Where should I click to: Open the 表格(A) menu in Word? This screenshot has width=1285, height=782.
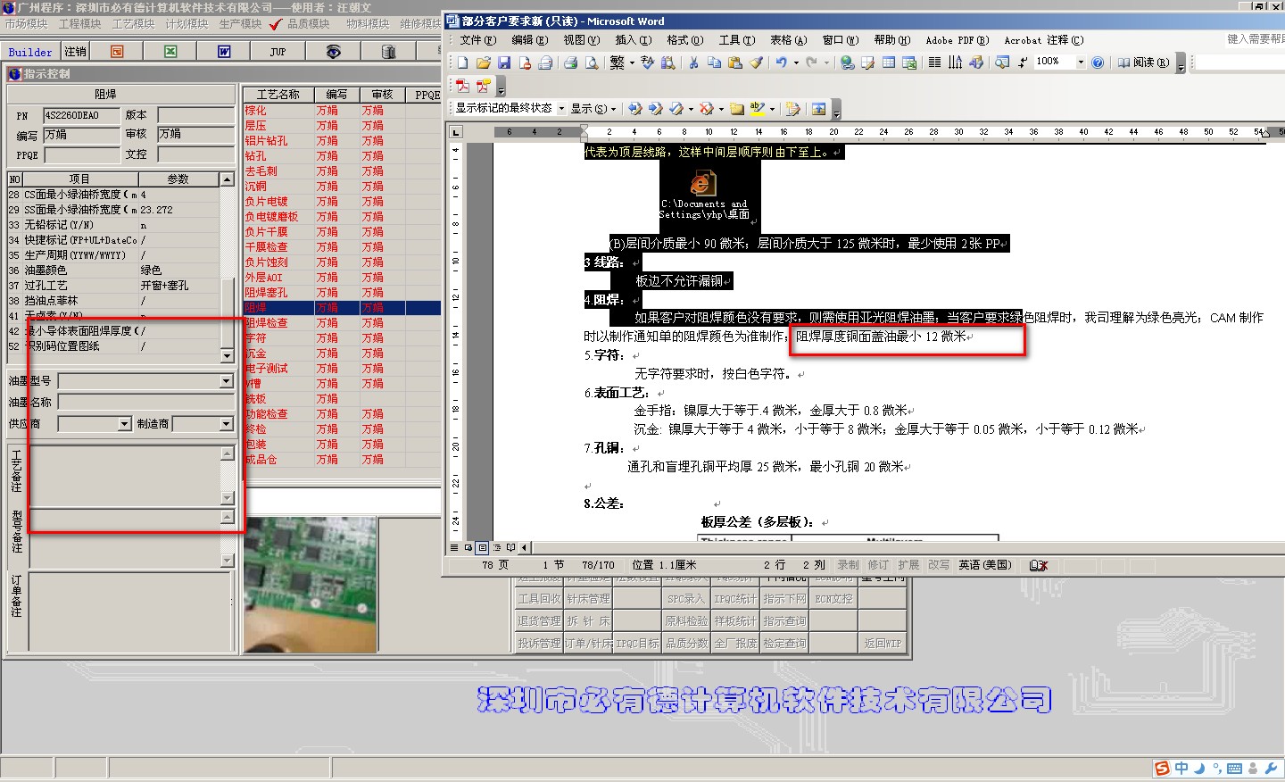[789, 40]
